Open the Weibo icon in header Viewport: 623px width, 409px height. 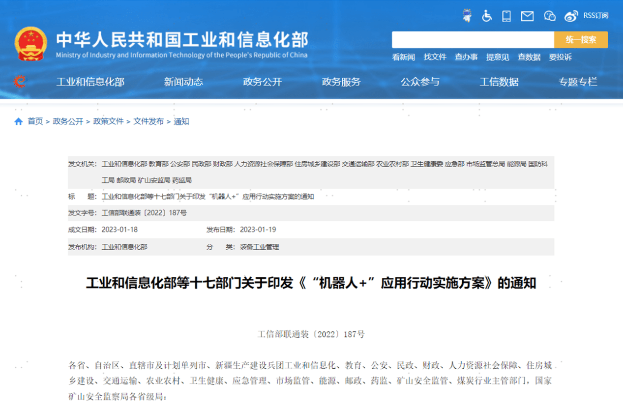(x=571, y=16)
